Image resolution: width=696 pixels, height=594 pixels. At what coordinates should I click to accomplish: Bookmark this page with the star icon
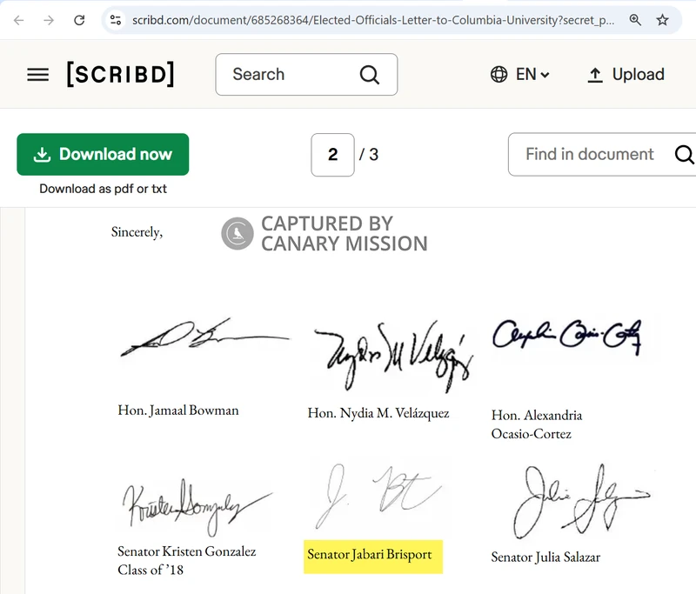point(663,19)
